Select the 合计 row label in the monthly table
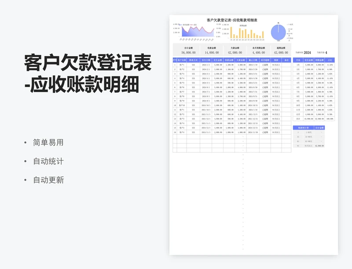Viewport: 352px width, 269px height. (298, 119)
